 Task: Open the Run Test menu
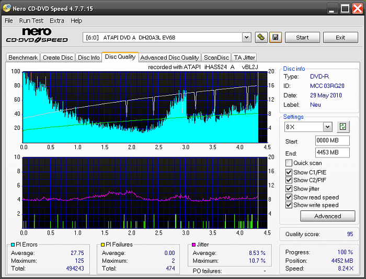(31, 21)
